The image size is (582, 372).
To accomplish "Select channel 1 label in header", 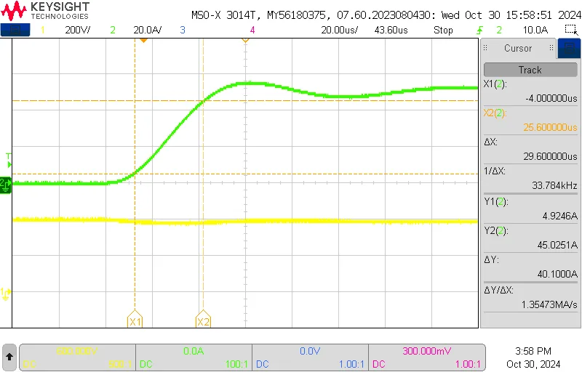I will 43,30.
